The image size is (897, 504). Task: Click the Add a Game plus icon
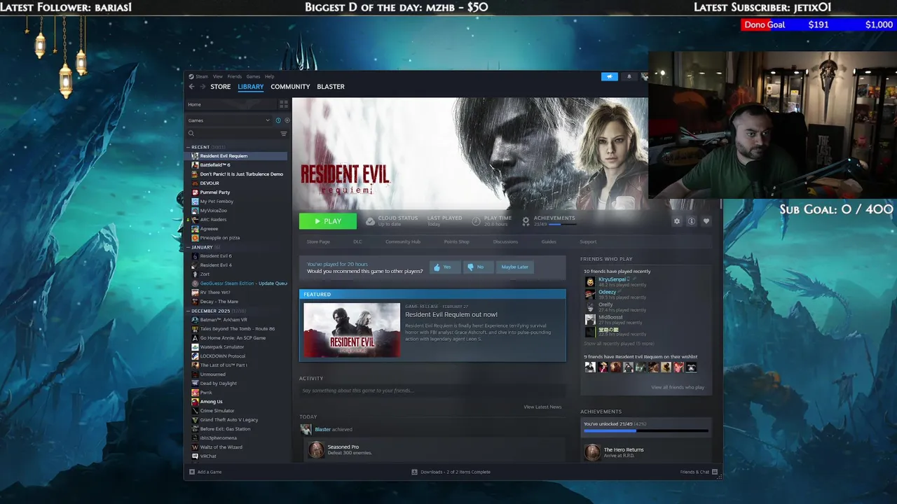click(x=192, y=472)
